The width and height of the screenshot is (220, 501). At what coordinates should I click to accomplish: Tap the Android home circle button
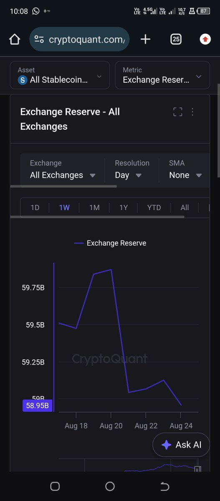click(x=110, y=486)
